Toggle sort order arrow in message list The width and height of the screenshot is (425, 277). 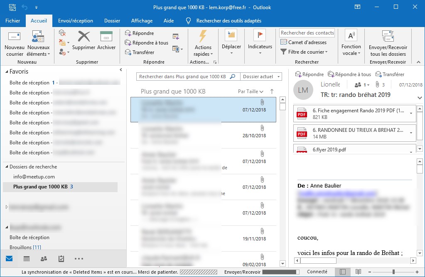[x=272, y=92]
